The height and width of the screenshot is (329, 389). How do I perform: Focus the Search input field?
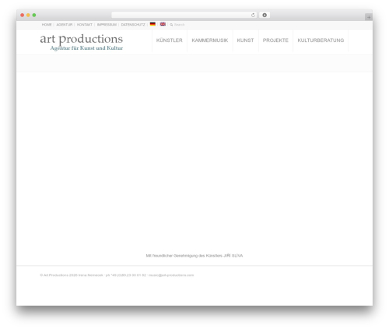point(180,25)
